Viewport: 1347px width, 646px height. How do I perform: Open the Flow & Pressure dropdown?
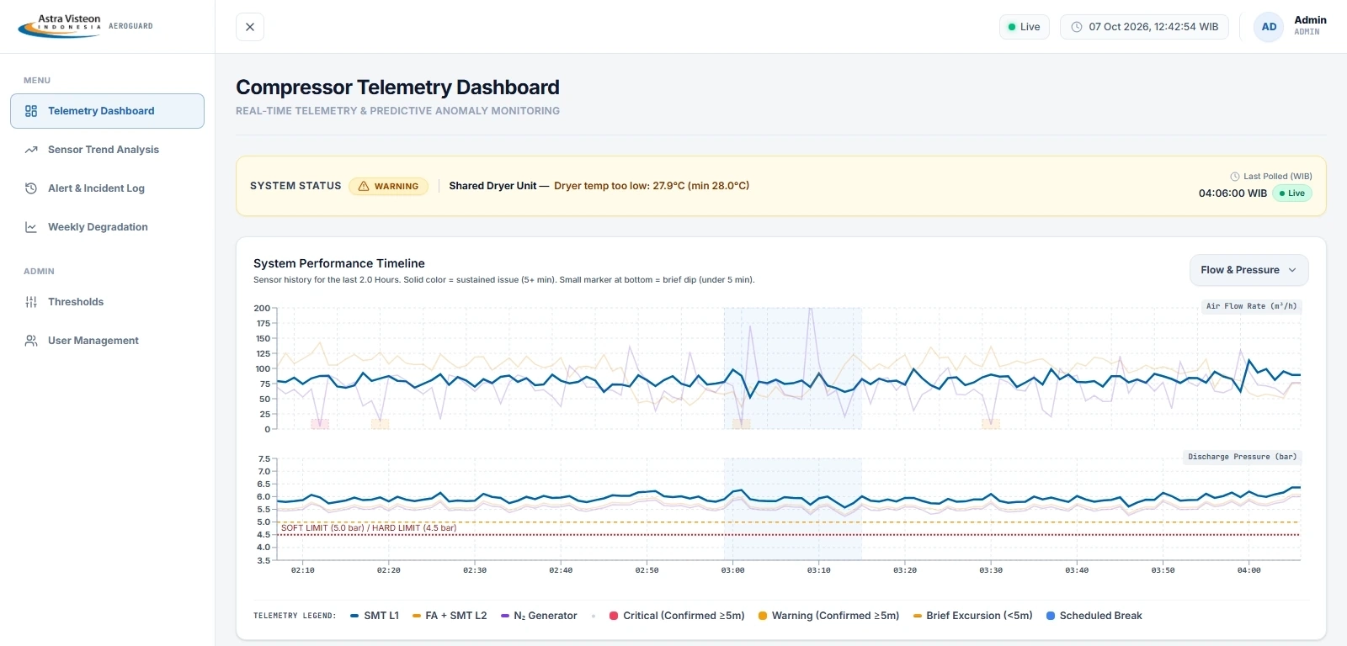tap(1249, 270)
